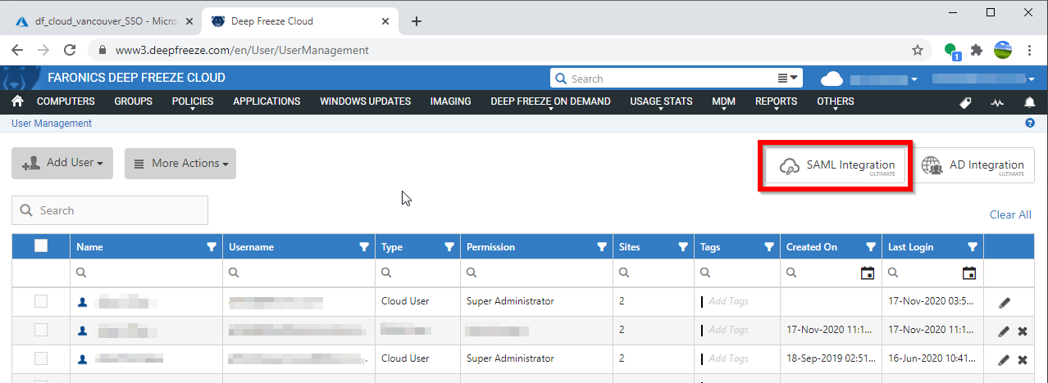Go back to previous page
The width and height of the screenshot is (1048, 383).
[x=17, y=50]
